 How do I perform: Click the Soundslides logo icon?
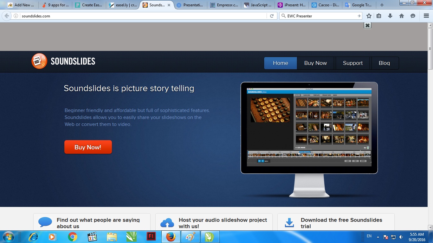(x=39, y=61)
